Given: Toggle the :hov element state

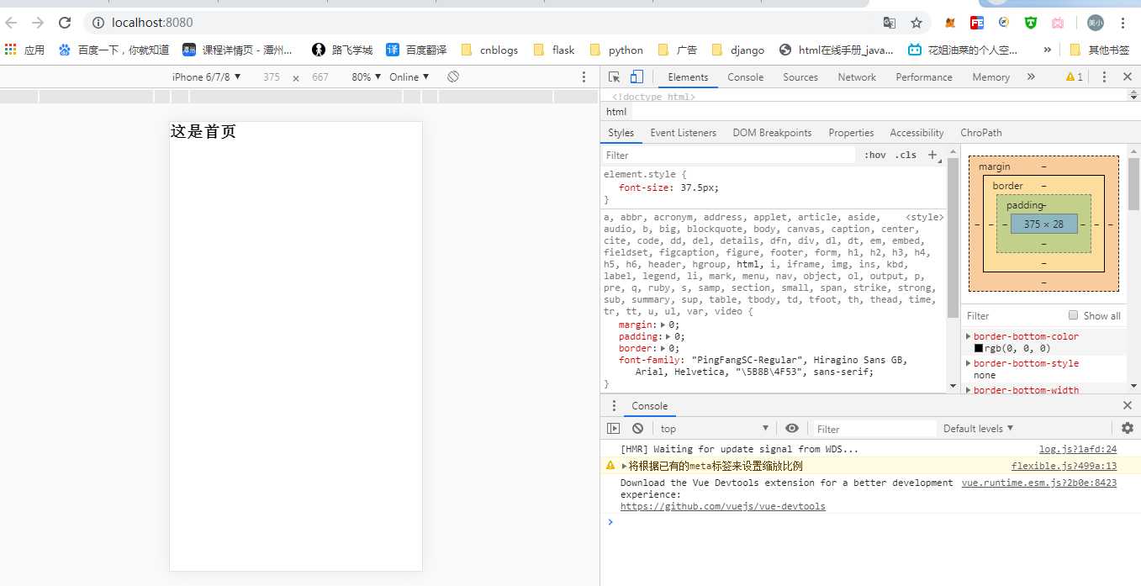Looking at the screenshot, I should pyautogui.click(x=875, y=155).
